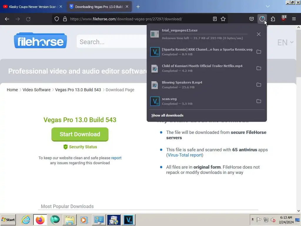Viewport: 301px width, 226px height.
Task: Switch to Firefox in the taskbar
Action: tap(40, 220)
